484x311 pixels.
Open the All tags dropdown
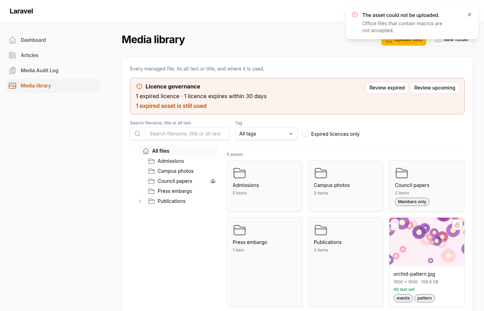[x=266, y=134]
